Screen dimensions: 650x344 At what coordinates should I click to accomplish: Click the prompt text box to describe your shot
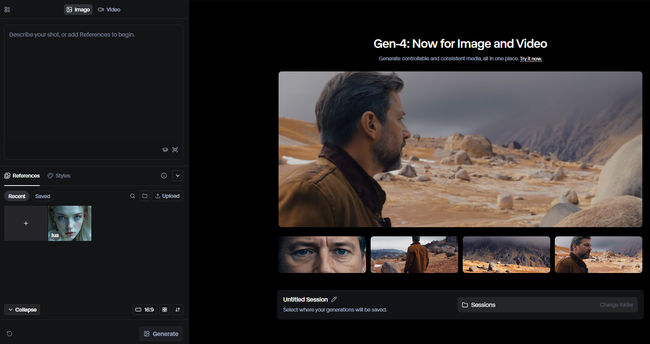coord(94,92)
